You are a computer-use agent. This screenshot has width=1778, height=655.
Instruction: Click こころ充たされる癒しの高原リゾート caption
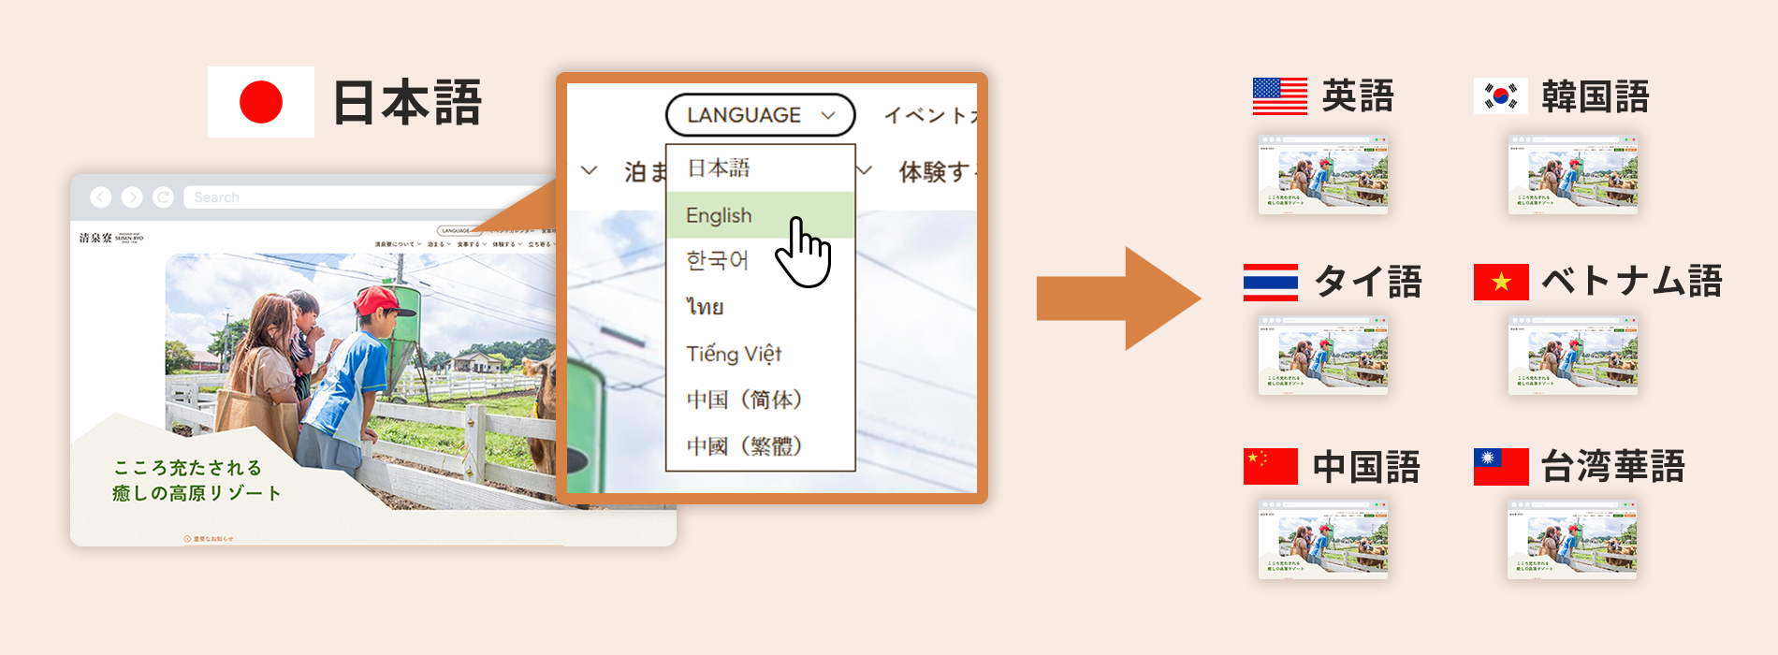197,480
